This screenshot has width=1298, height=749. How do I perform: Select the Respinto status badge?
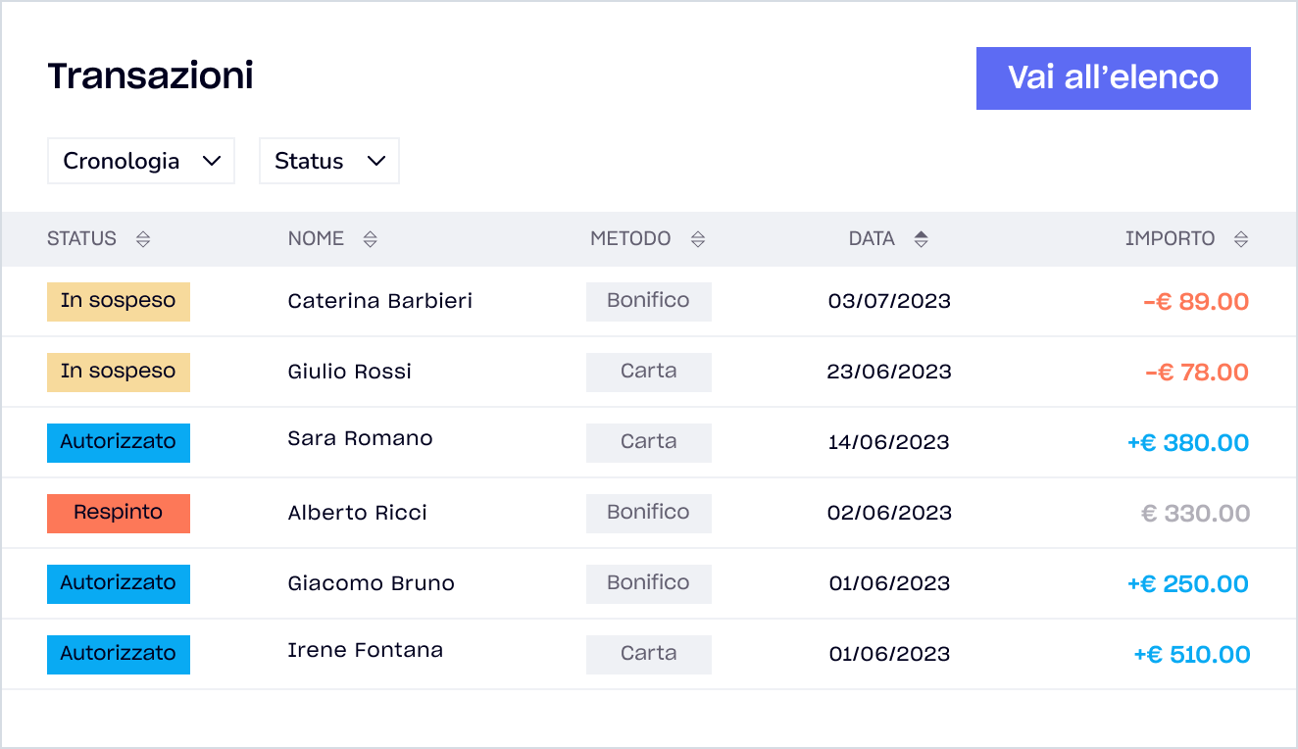(x=119, y=513)
